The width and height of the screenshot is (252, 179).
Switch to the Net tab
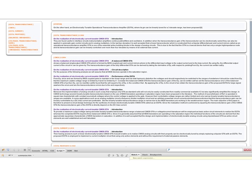(76, 151)
